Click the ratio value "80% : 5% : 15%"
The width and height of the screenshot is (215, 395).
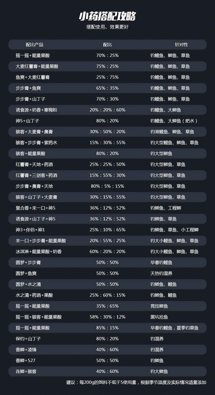click(x=107, y=186)
